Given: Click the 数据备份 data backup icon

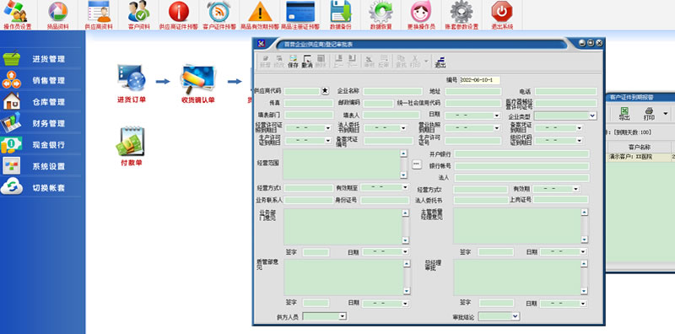Looking at the screenshot, I should pos(340,15).
